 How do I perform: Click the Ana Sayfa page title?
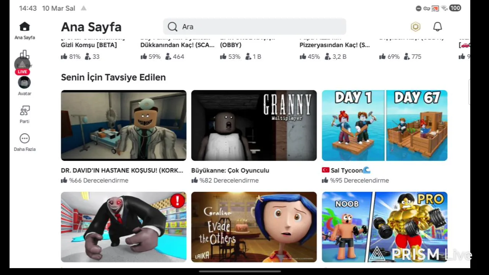point(91,27)
